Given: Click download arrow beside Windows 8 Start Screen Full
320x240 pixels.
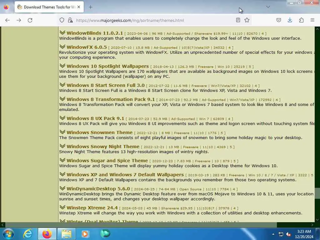Looking at the screenshot, I should tap(62, 85).
